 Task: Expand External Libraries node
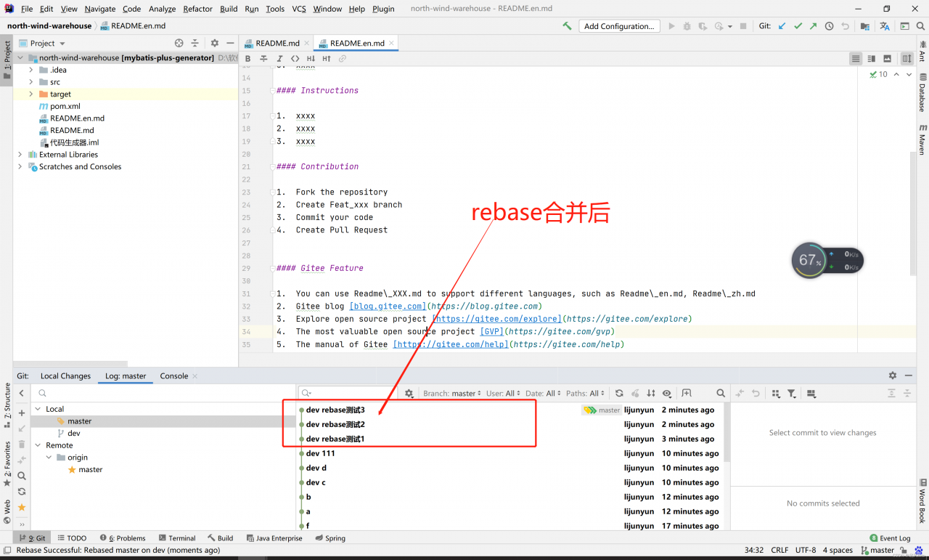tap(20, 155)
